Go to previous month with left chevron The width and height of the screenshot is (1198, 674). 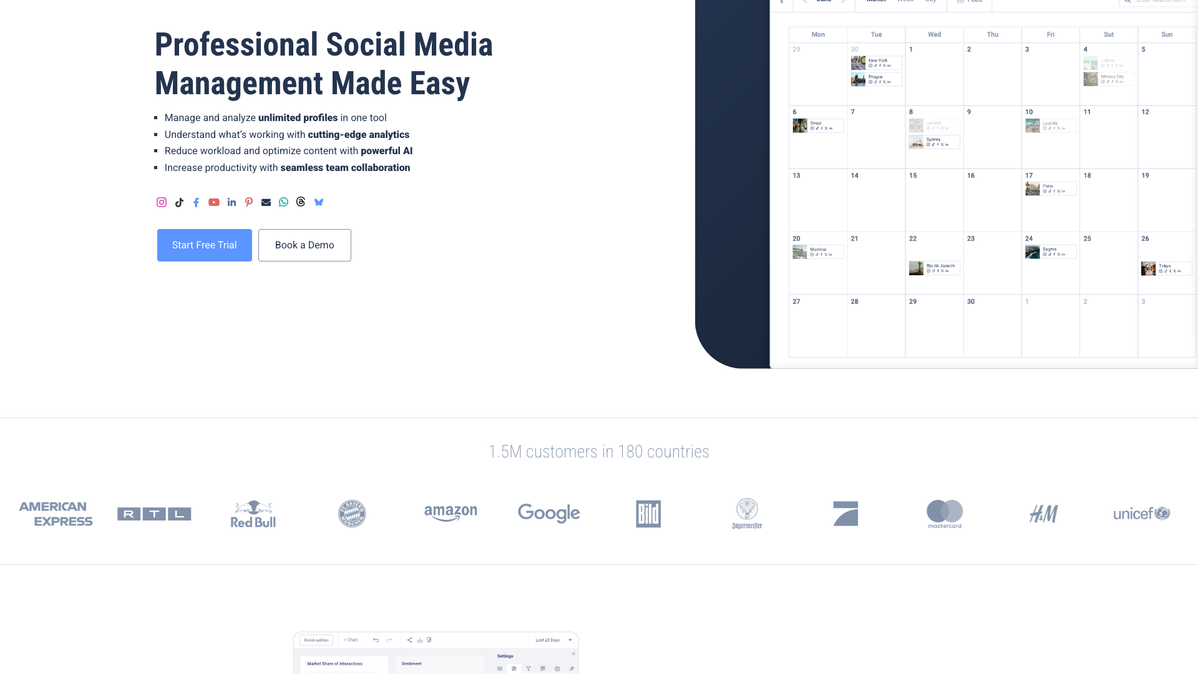(805, 2)
